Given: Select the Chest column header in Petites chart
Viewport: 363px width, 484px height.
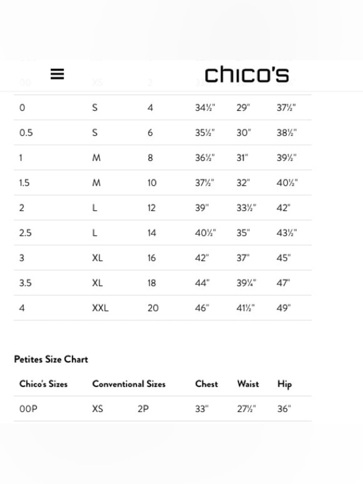Looking at the screenshot, I should pos(207,384).
